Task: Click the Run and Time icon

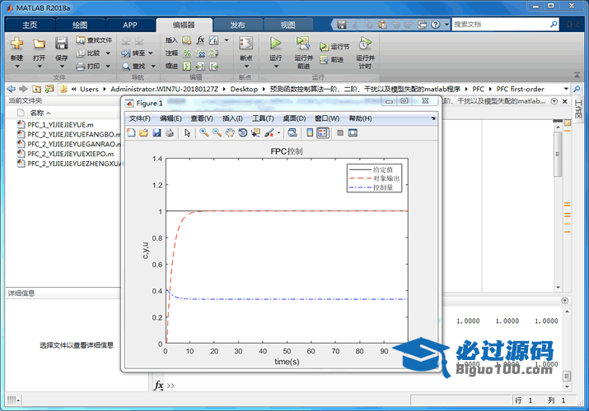Action: point(365,44)
